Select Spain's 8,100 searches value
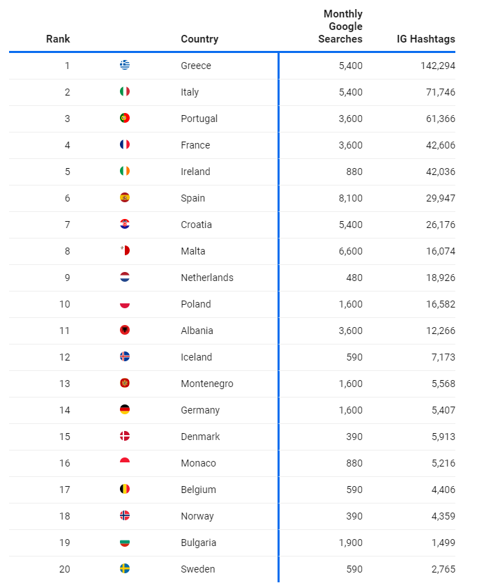The image size is (493, 583). (x=350, y=198)
